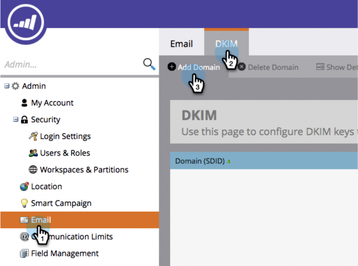Open the DKIM tab
The image size is (358, 266).
226,43
